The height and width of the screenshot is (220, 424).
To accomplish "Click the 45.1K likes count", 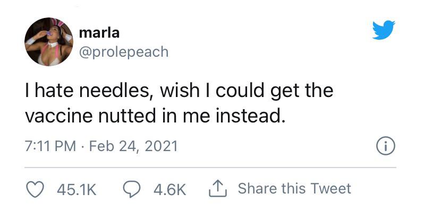I will [x=77, y=189].
